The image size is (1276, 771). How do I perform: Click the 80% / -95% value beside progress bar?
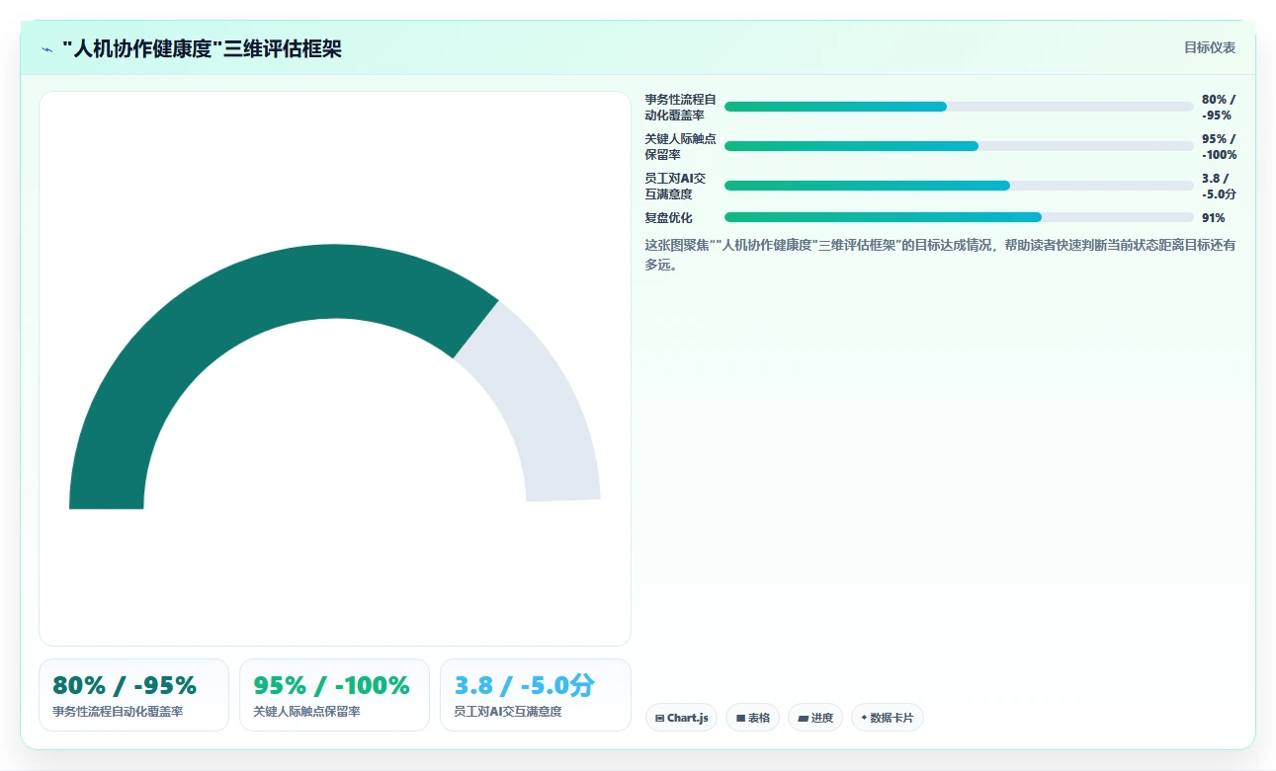(1219, 108)
